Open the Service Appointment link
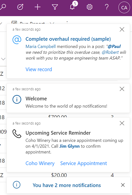The height and width of the screenshot is (195, 132). [x=84, y=163]
